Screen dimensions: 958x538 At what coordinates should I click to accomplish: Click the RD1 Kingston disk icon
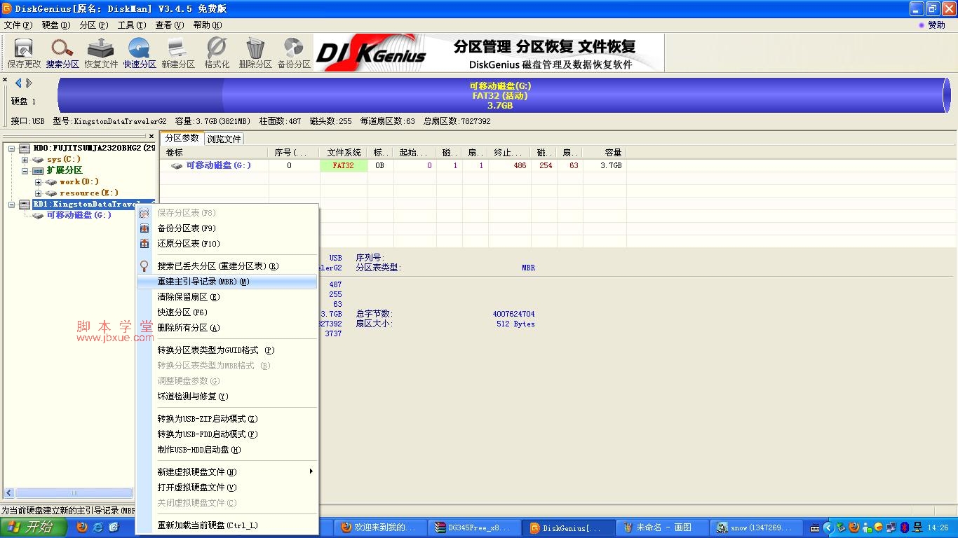click(25, 205)
